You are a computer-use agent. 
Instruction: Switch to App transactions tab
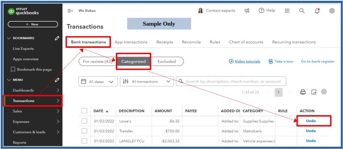[x=131, y=42]
